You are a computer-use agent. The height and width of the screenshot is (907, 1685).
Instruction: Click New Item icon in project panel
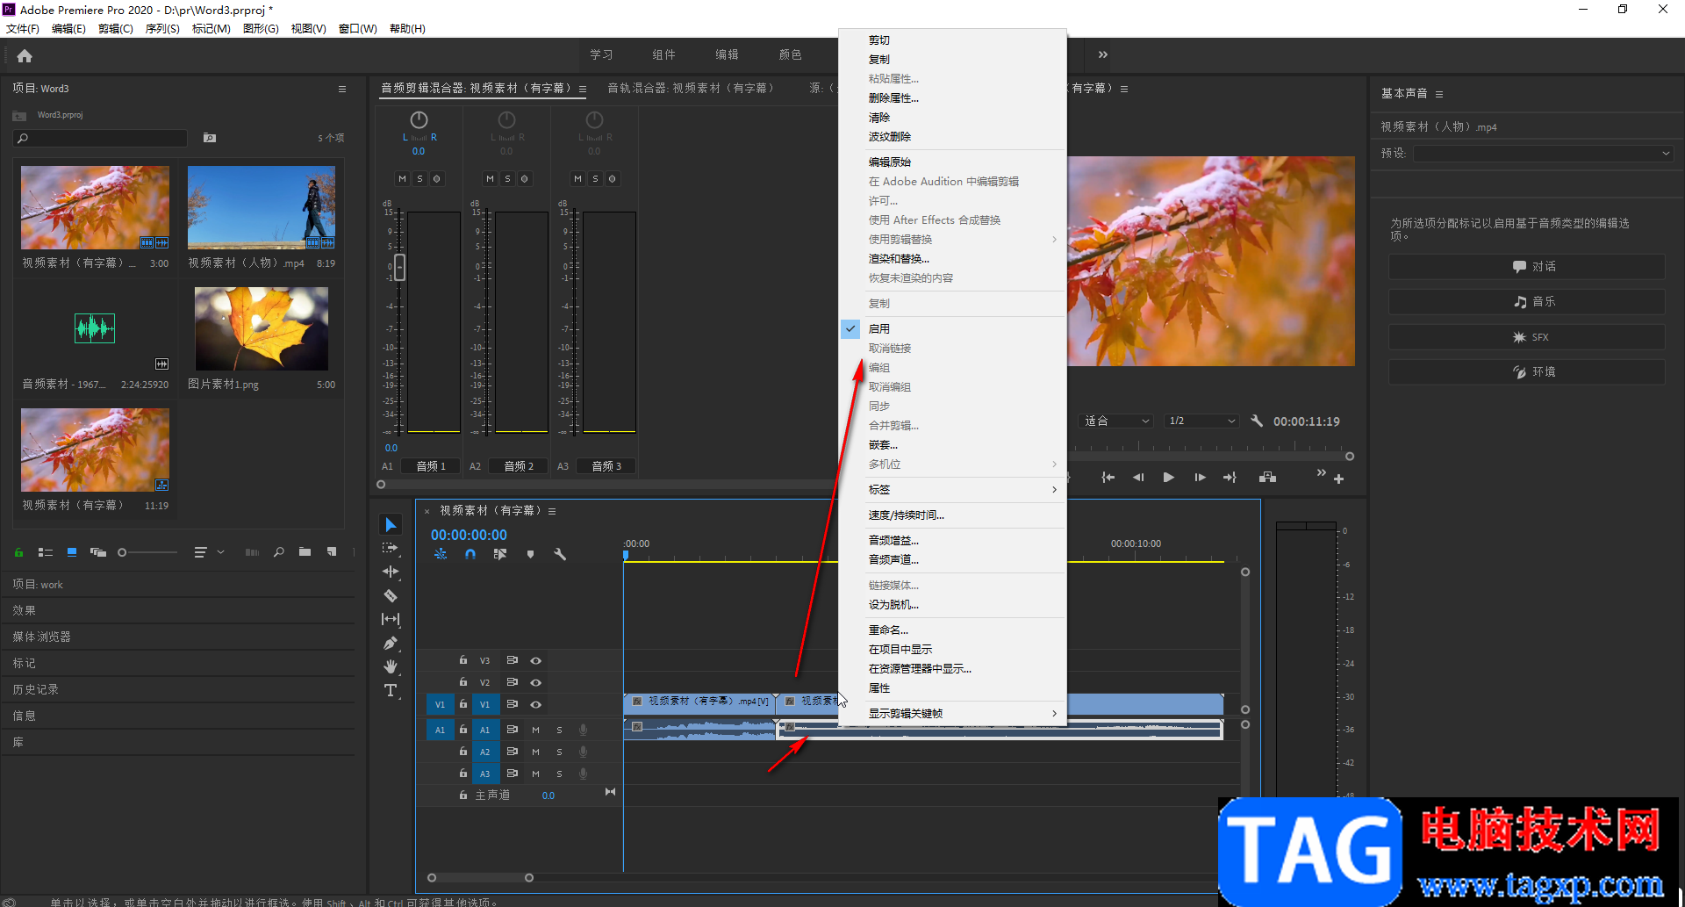click(332, 552)
